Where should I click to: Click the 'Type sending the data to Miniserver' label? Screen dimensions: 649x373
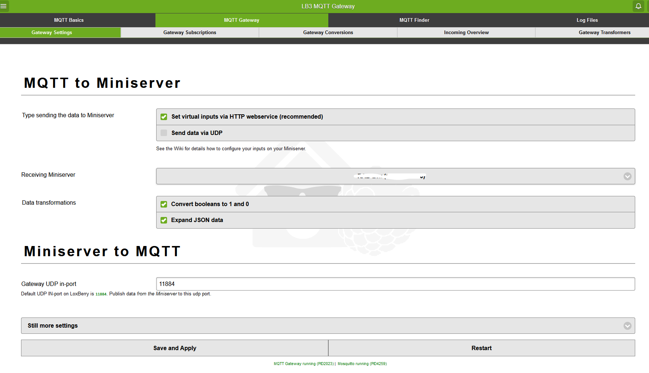click(68, 115)
